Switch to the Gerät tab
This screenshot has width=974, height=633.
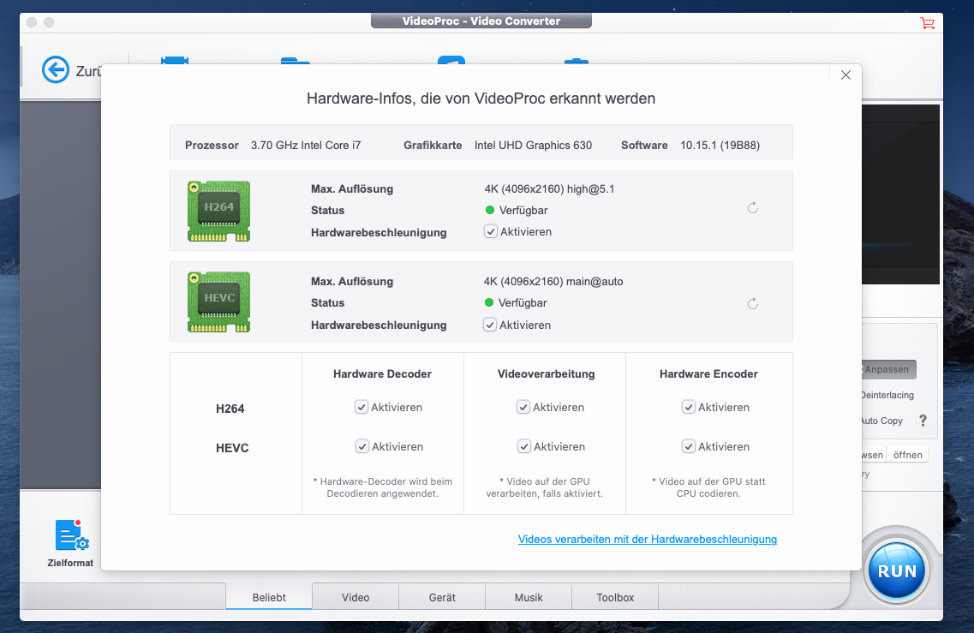[x=442, y=597]
